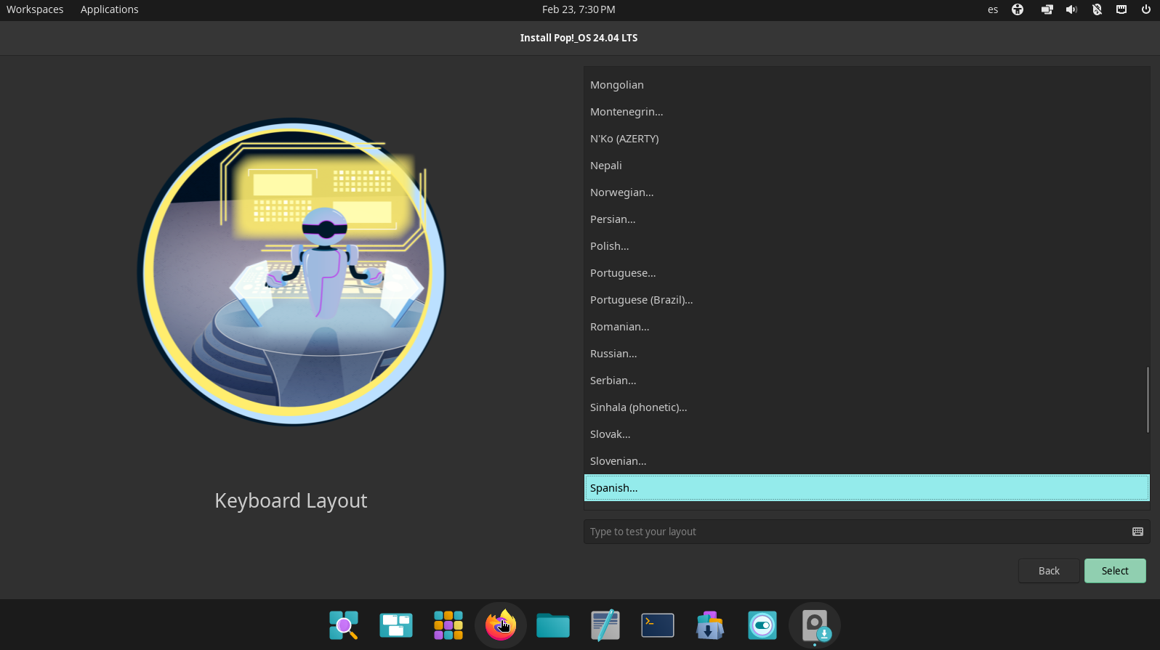This screenshot has width=1160, height=650.
Task: Open the volume control in top bar
Action: tap(1071, 9)
